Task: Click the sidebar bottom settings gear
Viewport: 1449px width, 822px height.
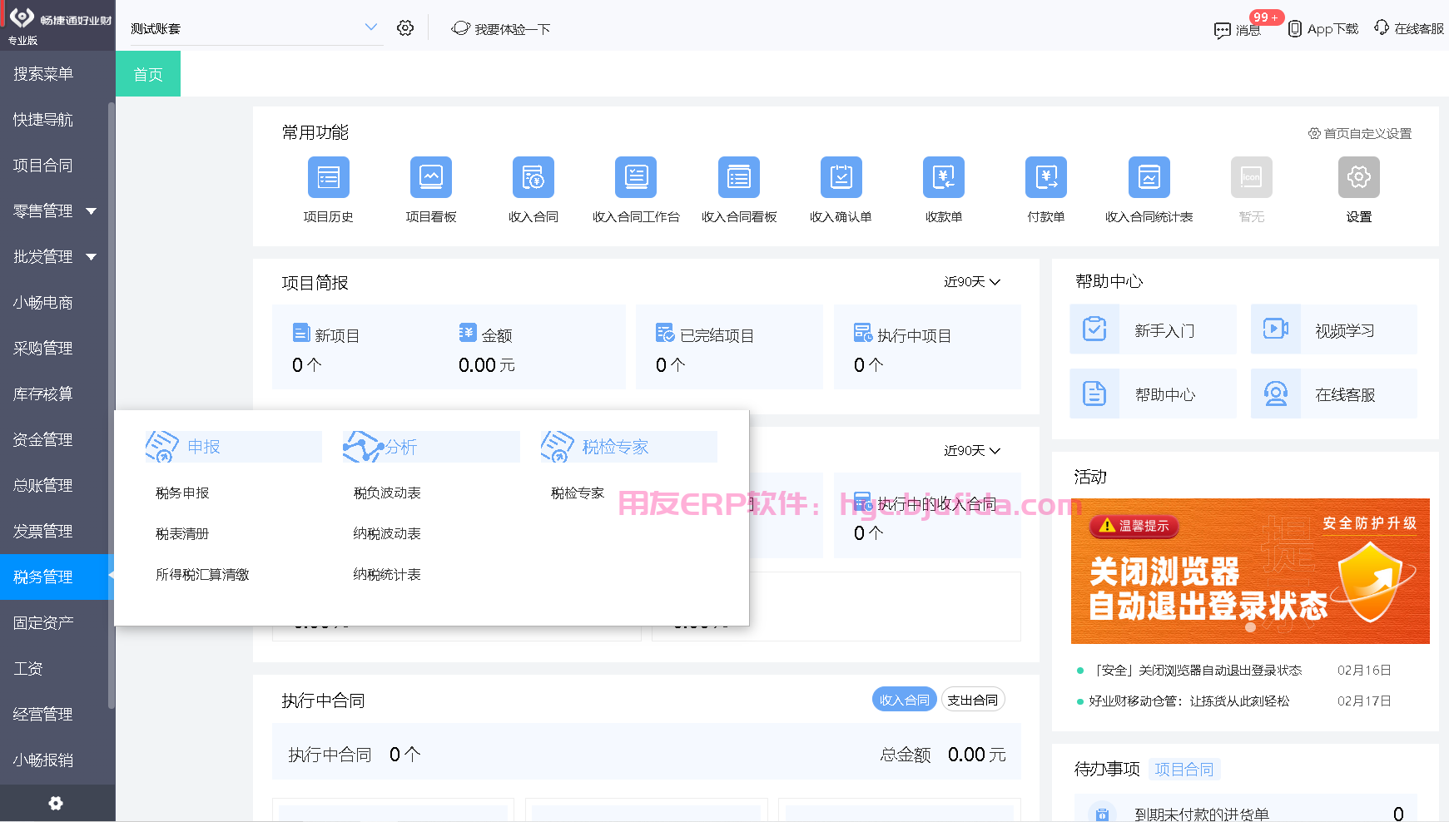Action: coord(56,803)
